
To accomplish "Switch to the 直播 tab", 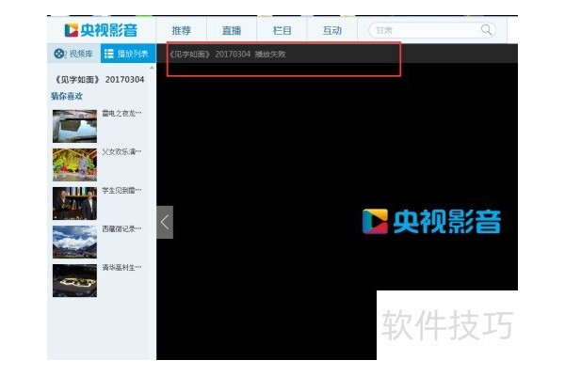I will coord(232,31).
